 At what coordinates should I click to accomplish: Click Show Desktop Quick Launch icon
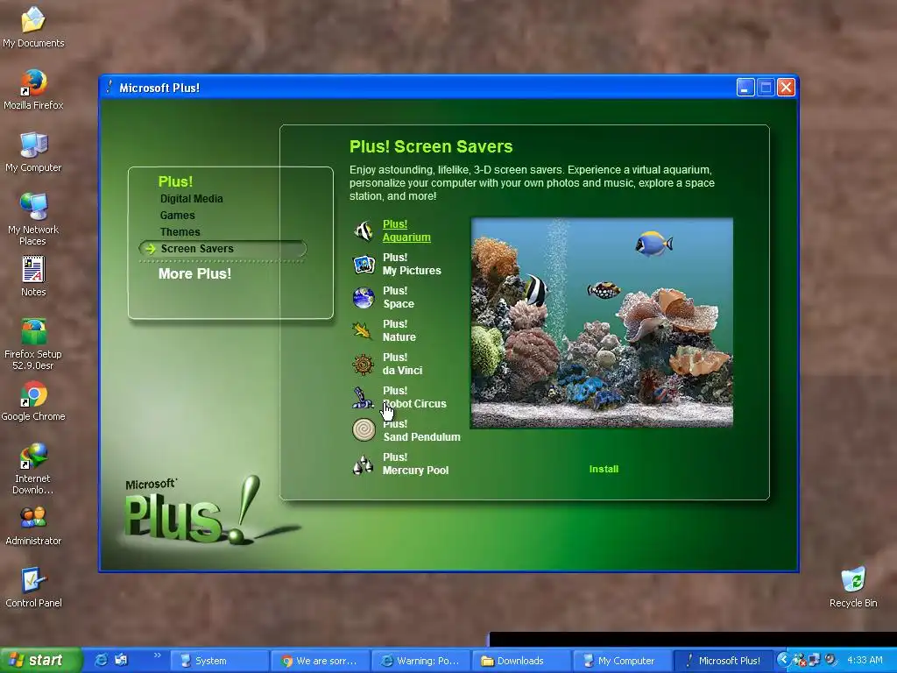[121, 660]
